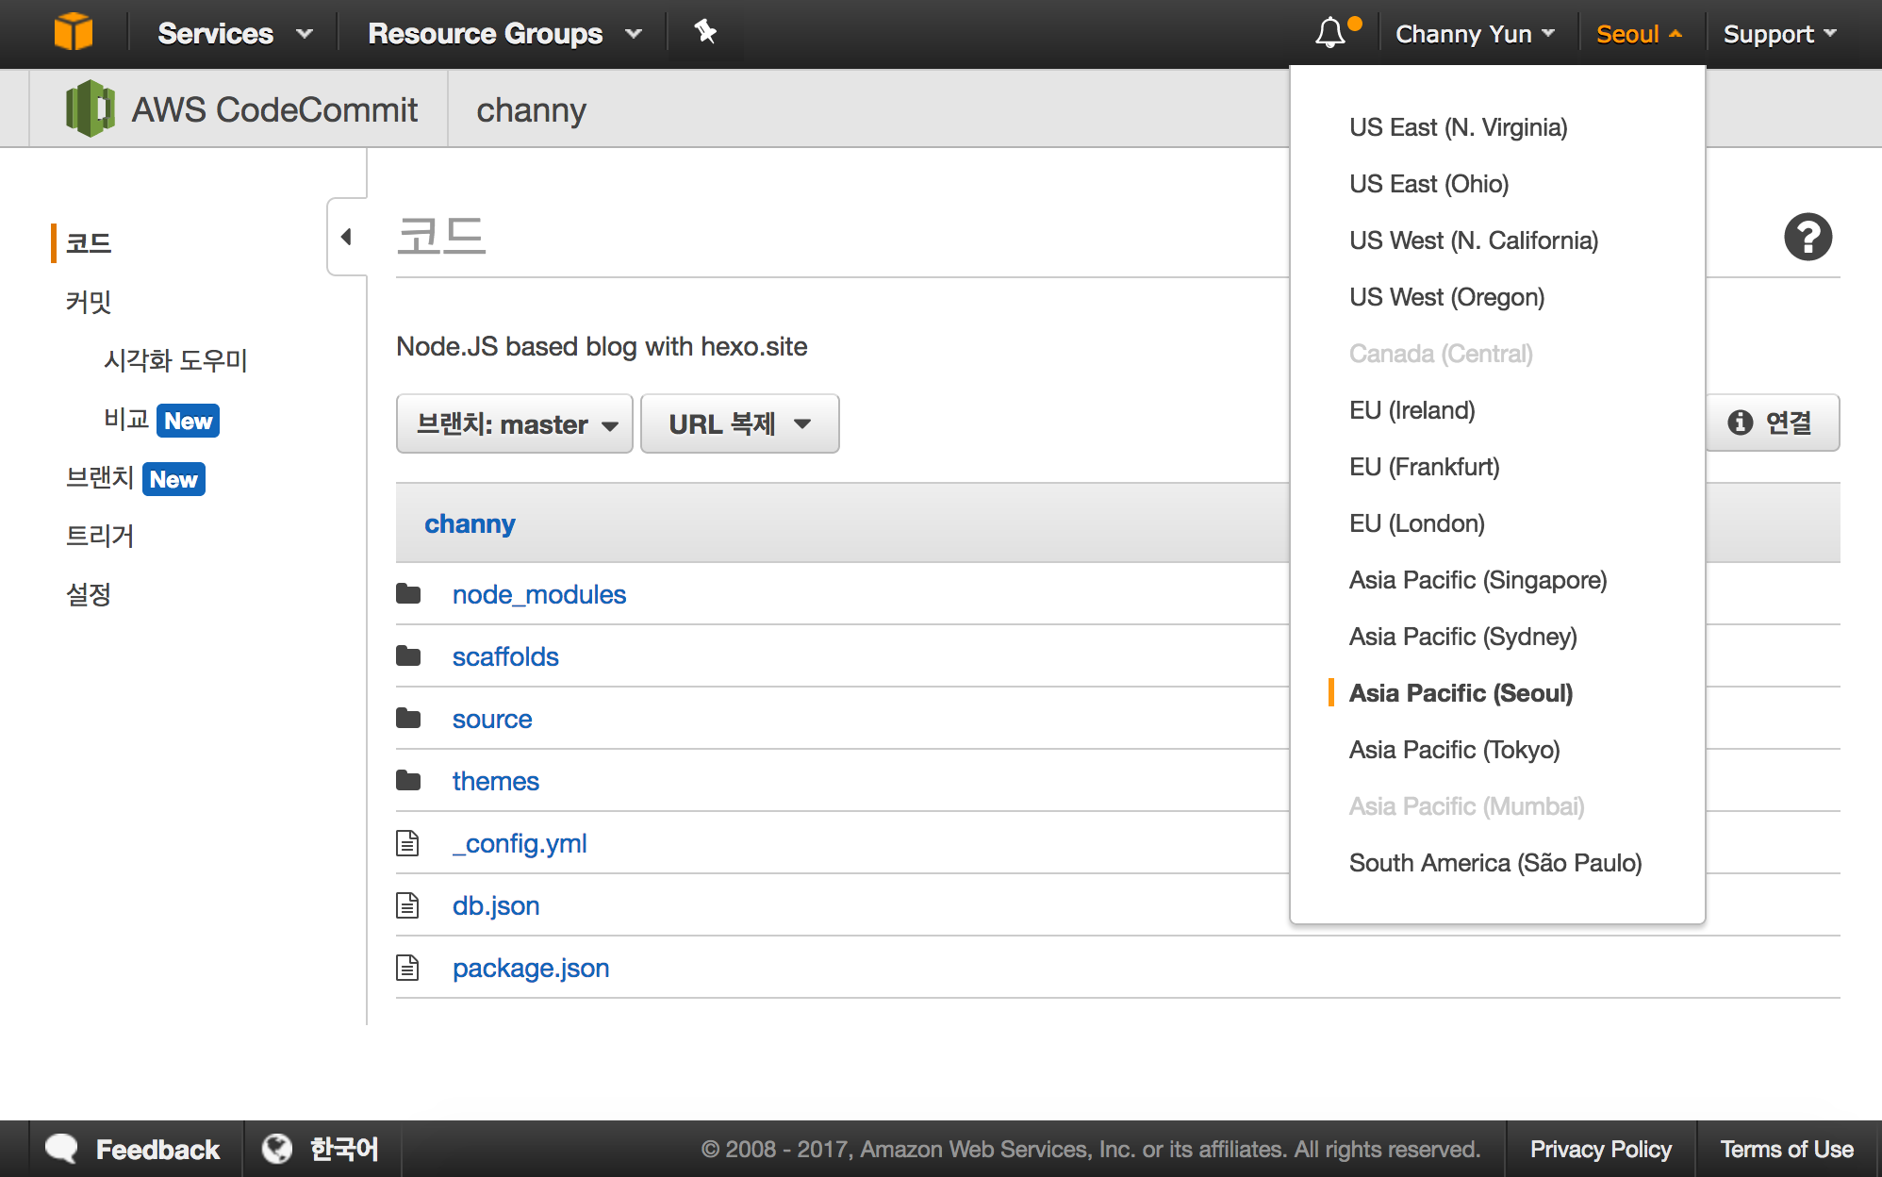Click the AWS orange cube home icon

coord(73,32)
